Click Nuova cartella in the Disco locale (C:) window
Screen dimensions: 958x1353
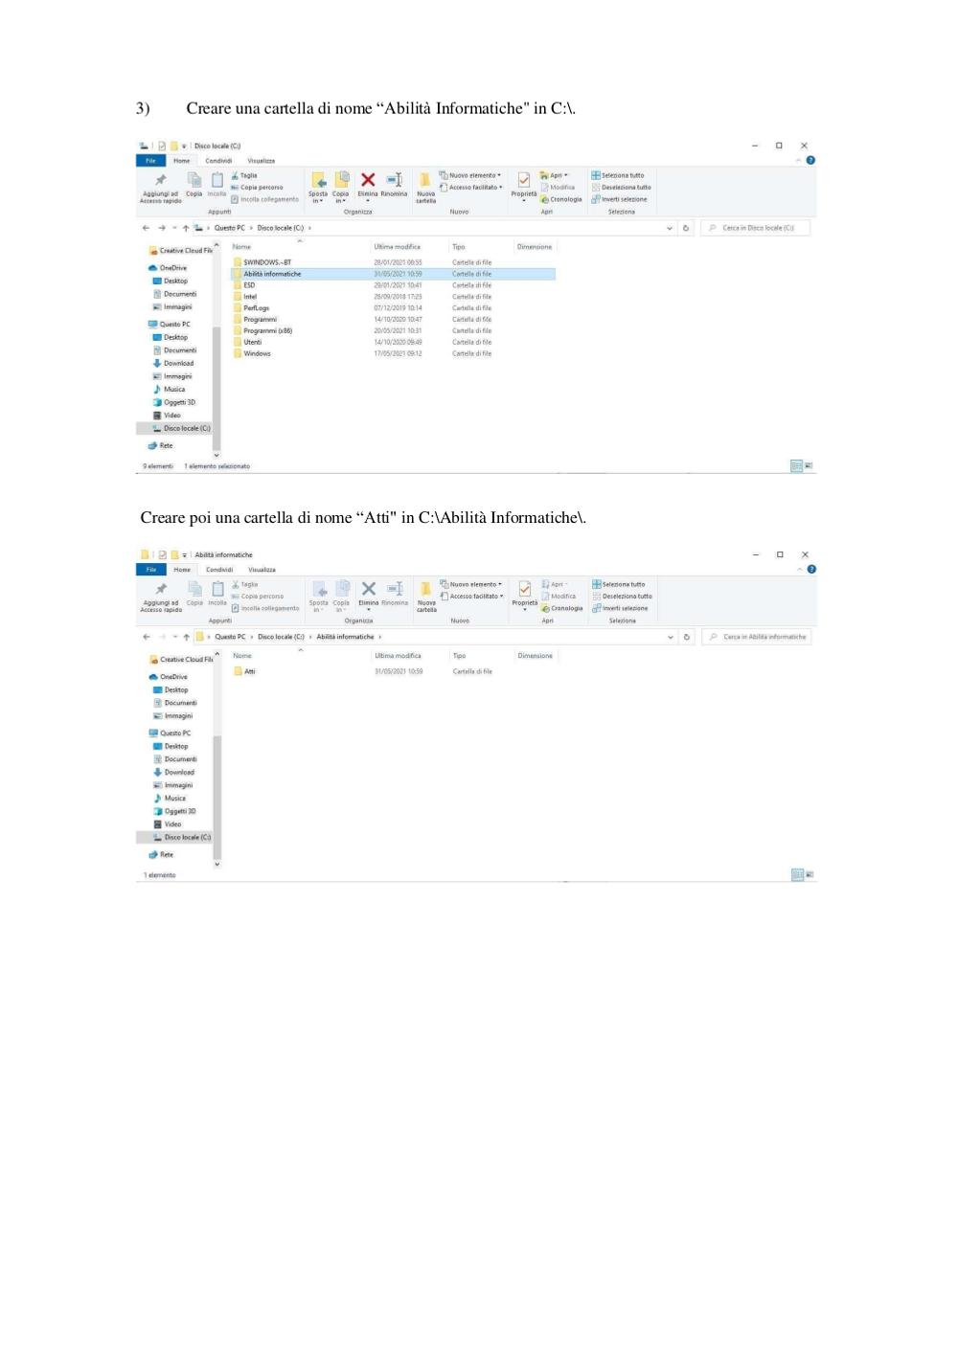(425, 188)
